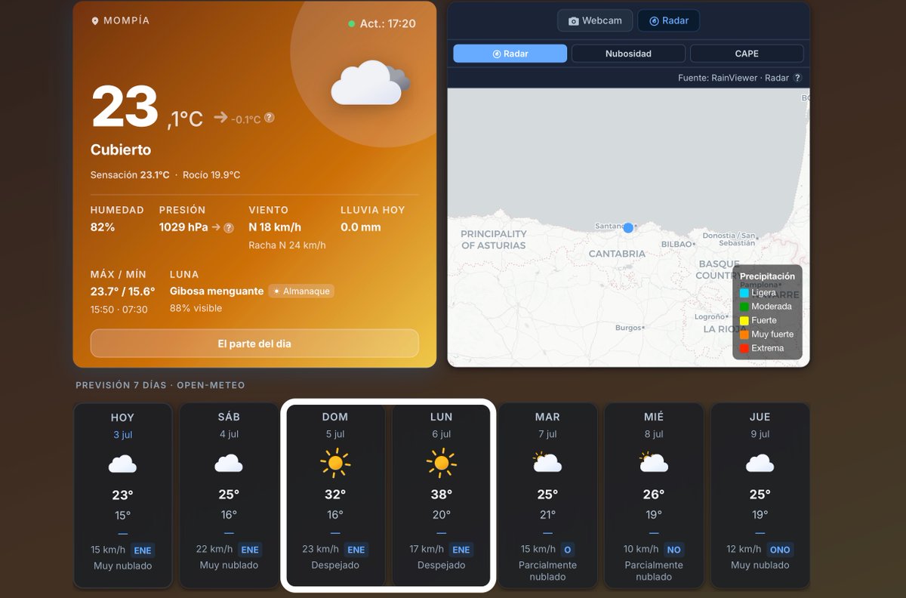Open the temperature trend help icon
This screenshot has width=906, height=598.
pos(269,118)
